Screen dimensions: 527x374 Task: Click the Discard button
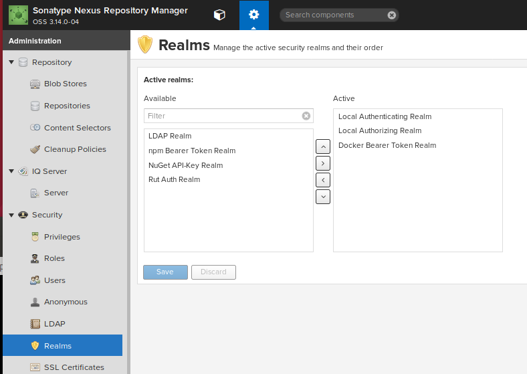tap(213, 272)
